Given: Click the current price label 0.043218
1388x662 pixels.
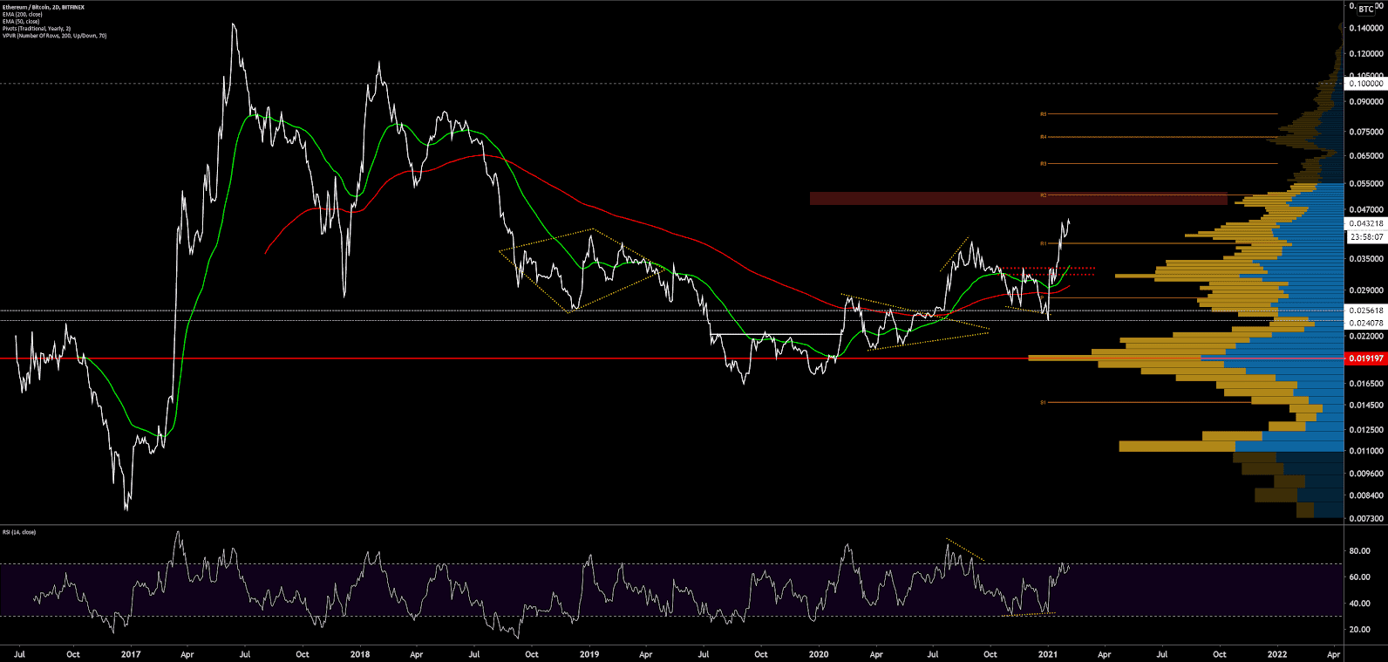Looking at the screenshot, I should 1365,224.
